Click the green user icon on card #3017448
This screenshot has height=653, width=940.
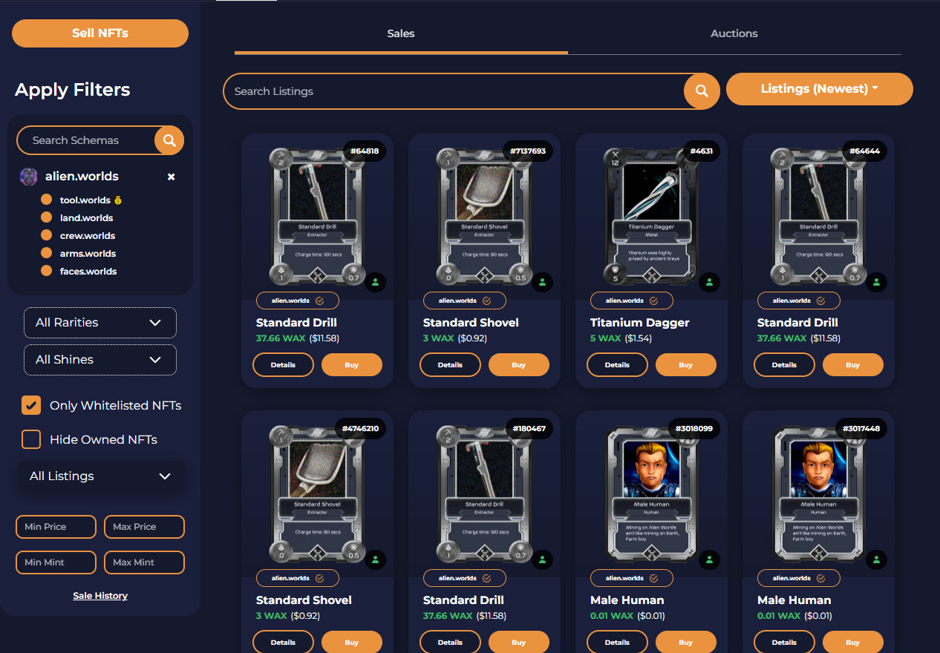click(877, 560)
